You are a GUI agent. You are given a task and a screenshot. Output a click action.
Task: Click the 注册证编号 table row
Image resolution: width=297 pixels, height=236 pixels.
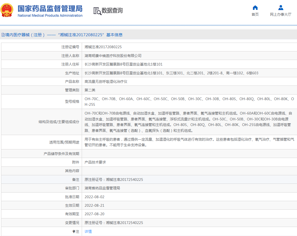[x=69, y=47]
